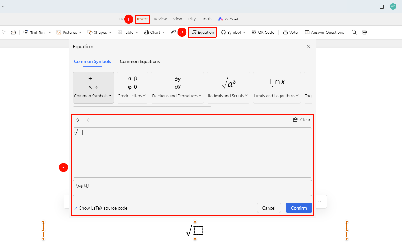The height and width of the screenshot is (250, 402).
Task: Confirm the equation insertion
Action: pyautogui.click(x=299, y=208)
